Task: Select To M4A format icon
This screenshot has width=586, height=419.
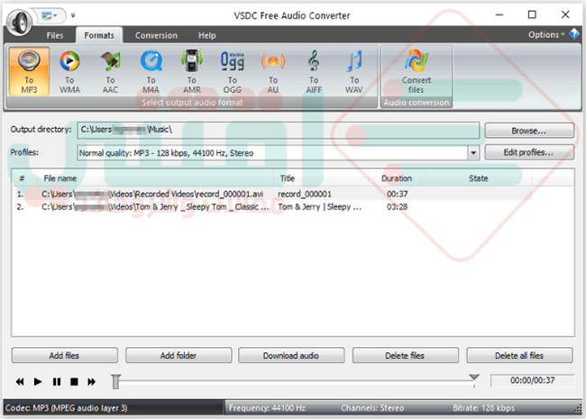Action: point(151,71)
